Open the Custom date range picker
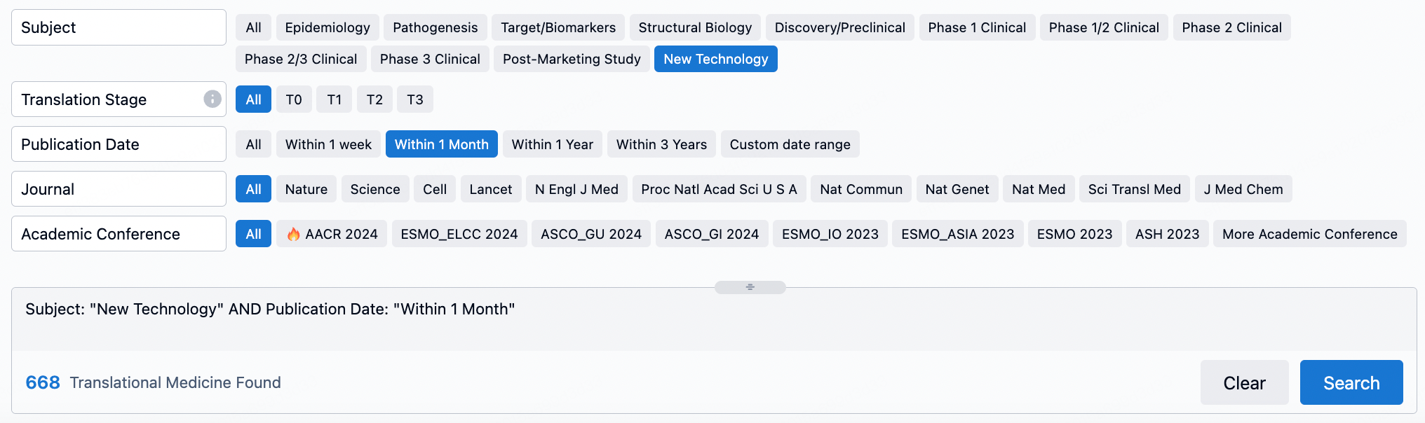The image size is (1425, 423). (790, 144)
